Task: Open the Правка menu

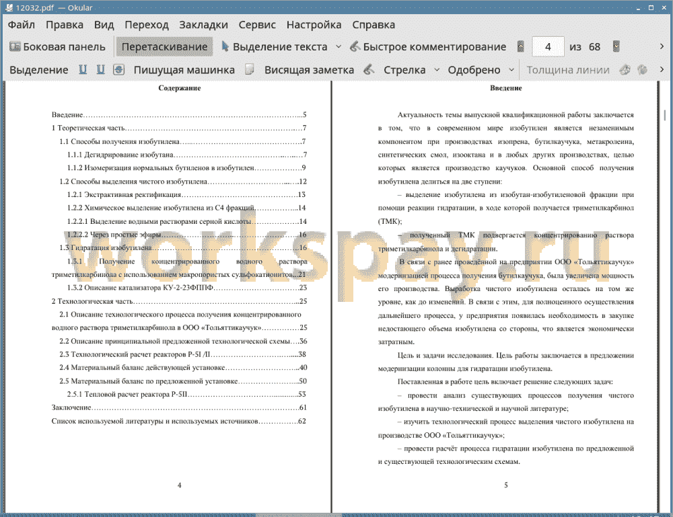Action: [x=65, y=25]
